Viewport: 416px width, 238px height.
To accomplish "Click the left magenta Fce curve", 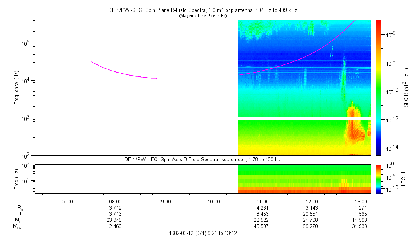I will (x=124, y=72).
